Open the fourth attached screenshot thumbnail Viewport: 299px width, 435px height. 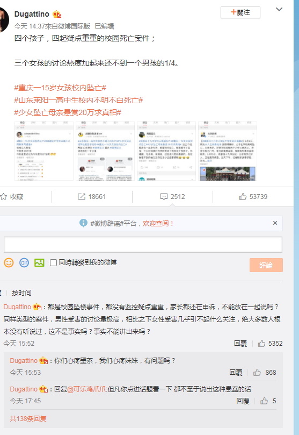pos(228,151)
